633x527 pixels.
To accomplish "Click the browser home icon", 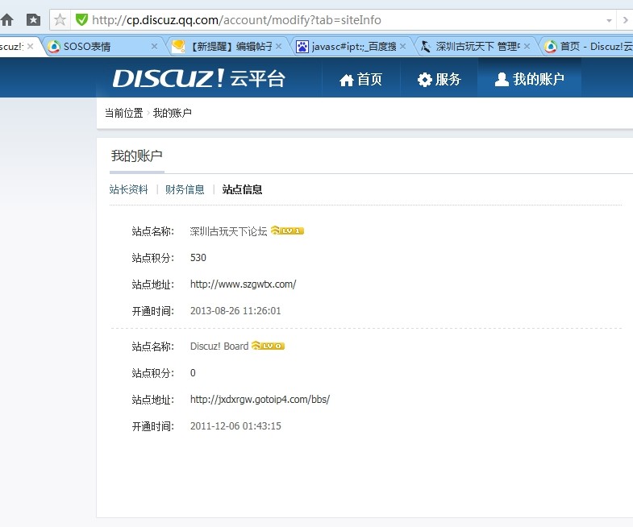I will coord(7,19).
